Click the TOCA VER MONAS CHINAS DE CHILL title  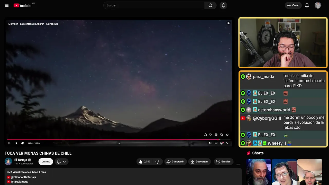[x=38, y=153]
